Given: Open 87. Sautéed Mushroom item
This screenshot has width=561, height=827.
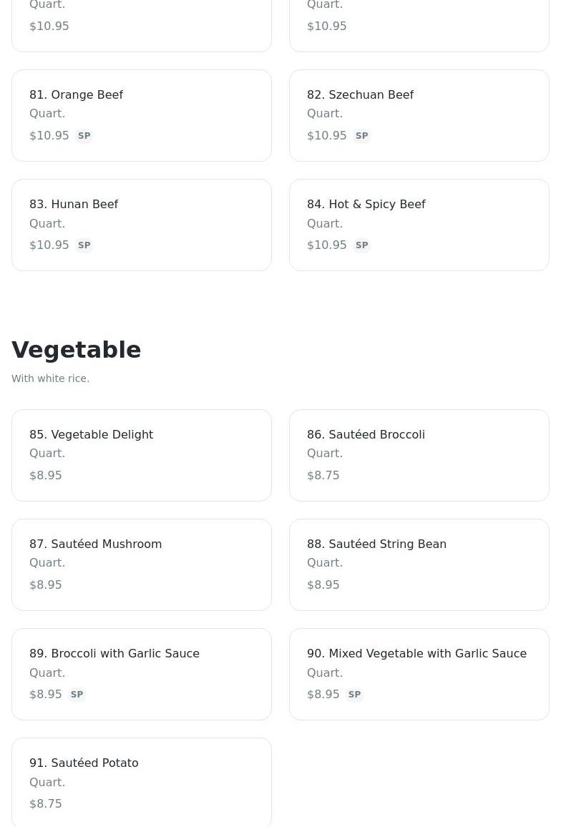Looking at the screenshot, I should pos(95,544).
